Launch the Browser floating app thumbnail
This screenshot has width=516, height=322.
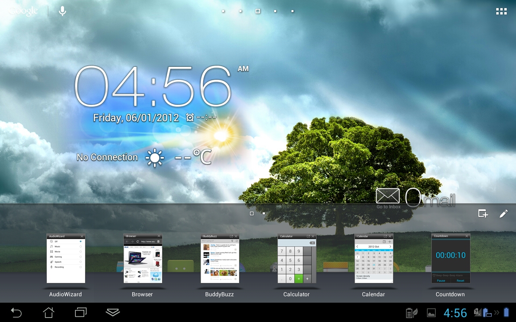point(143,258)
